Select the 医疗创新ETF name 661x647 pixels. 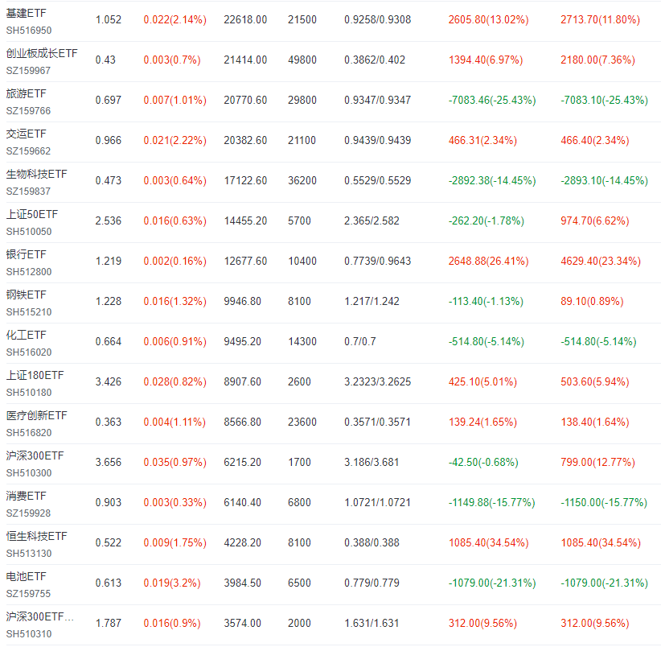tap(37, 415)
